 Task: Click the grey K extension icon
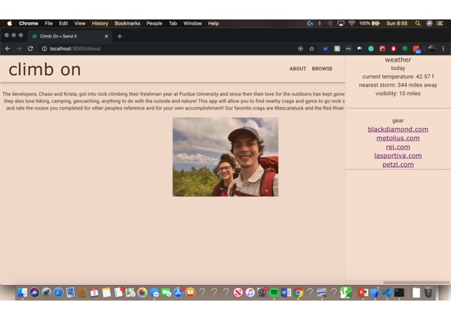(x=337, y=49)
